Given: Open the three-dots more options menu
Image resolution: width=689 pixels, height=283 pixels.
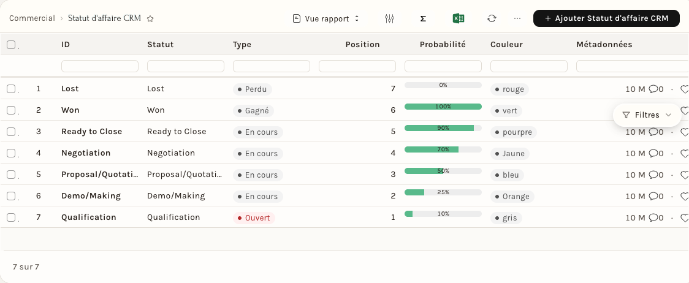Looking at the screenshot, I should tap(517, 18).
